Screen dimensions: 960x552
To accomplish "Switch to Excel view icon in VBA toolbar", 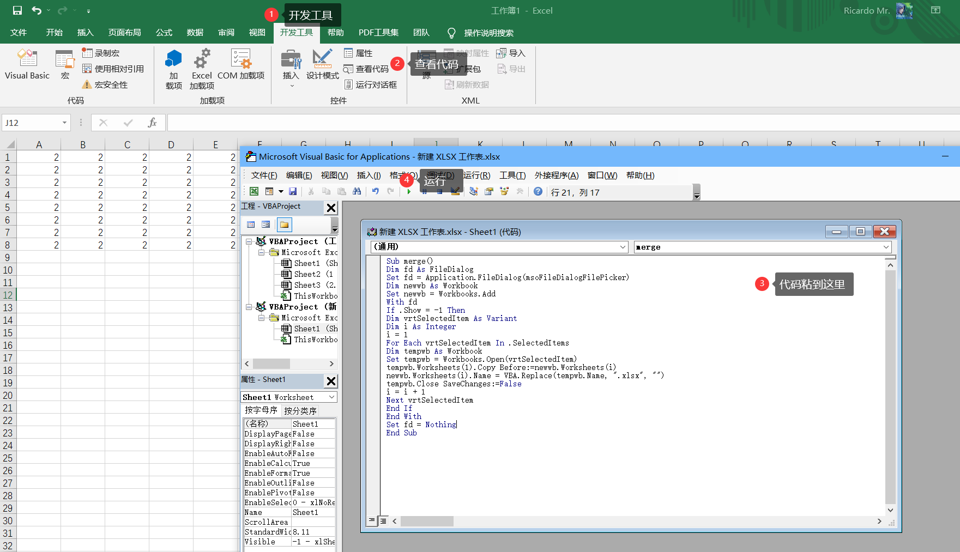I will [x=254, y=191].
